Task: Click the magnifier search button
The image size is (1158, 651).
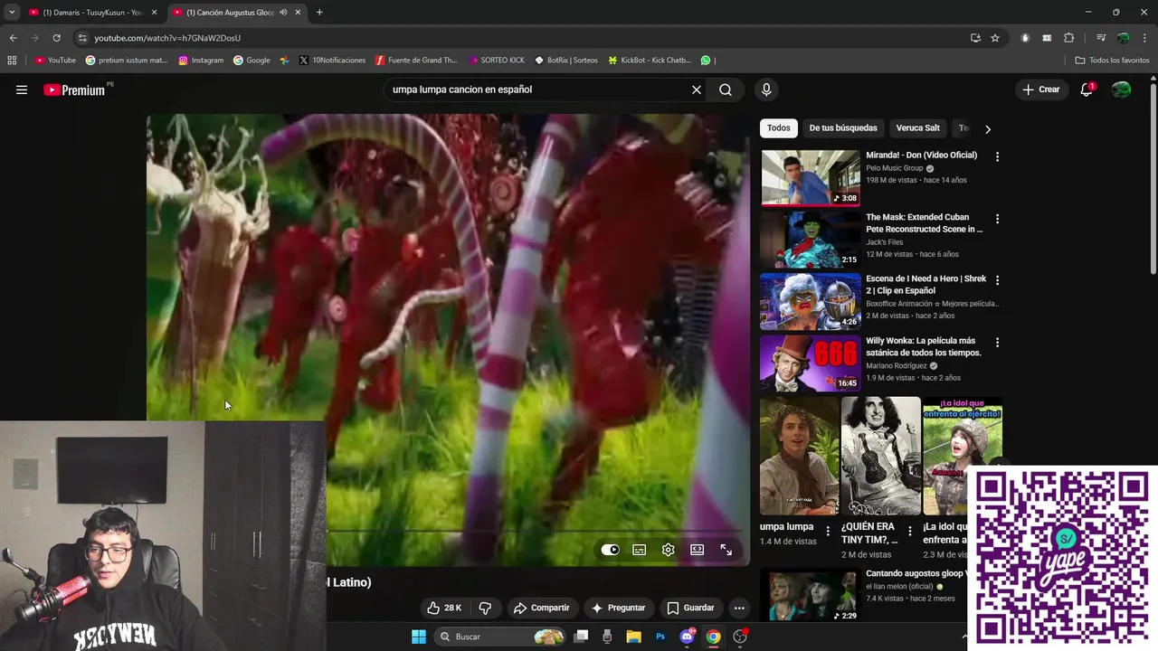Action: [x=726, y=90]
